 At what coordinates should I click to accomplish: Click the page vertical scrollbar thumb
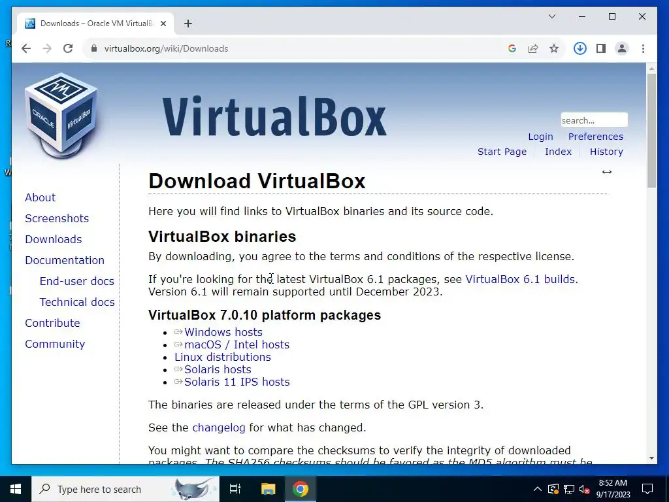click(651, 130)
